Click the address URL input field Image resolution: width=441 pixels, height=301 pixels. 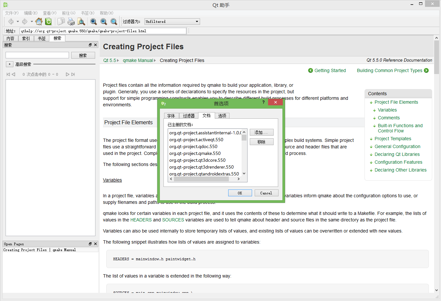[103, 31]
